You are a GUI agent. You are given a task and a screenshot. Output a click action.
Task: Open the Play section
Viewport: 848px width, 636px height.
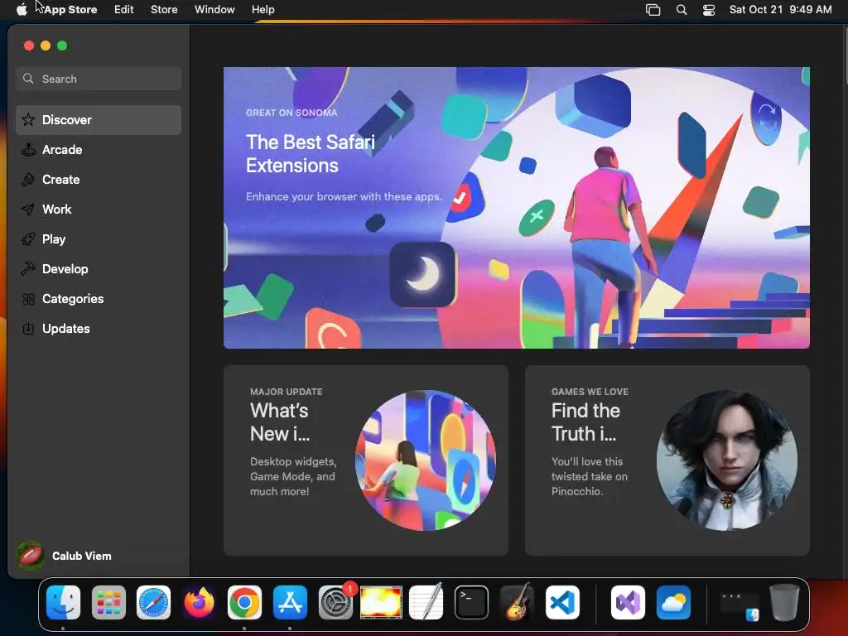[x=99, y=239]
